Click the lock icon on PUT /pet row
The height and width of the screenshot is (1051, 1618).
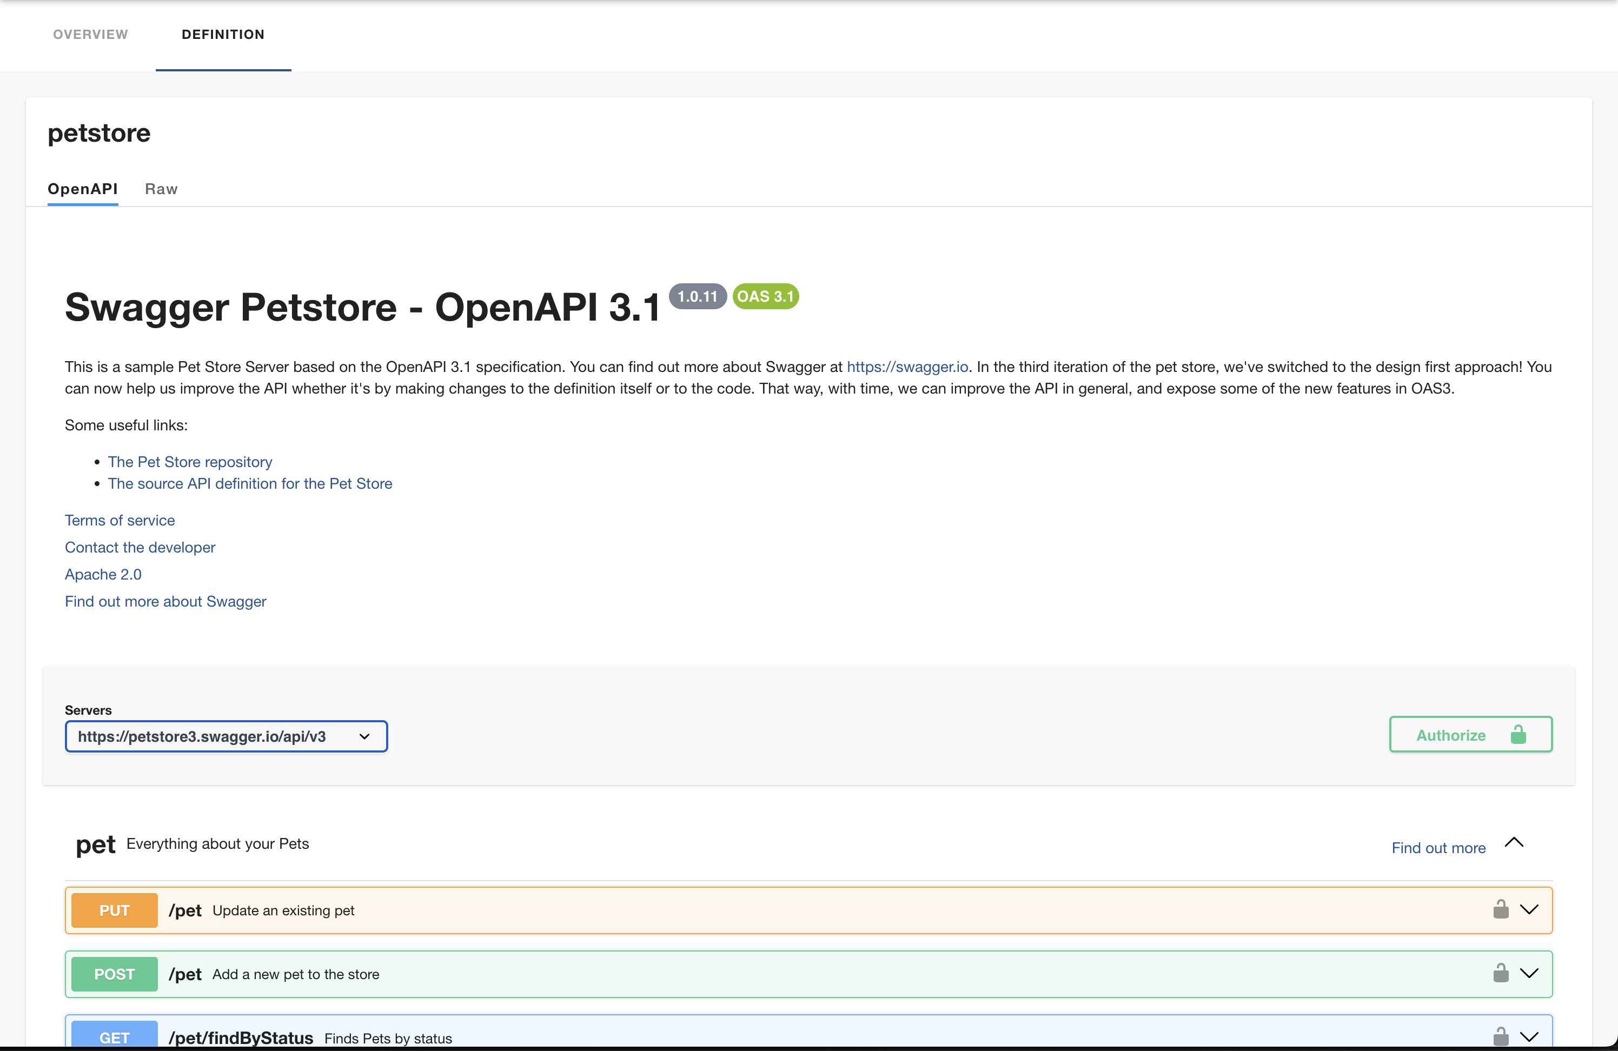[x=1501, y=909]
